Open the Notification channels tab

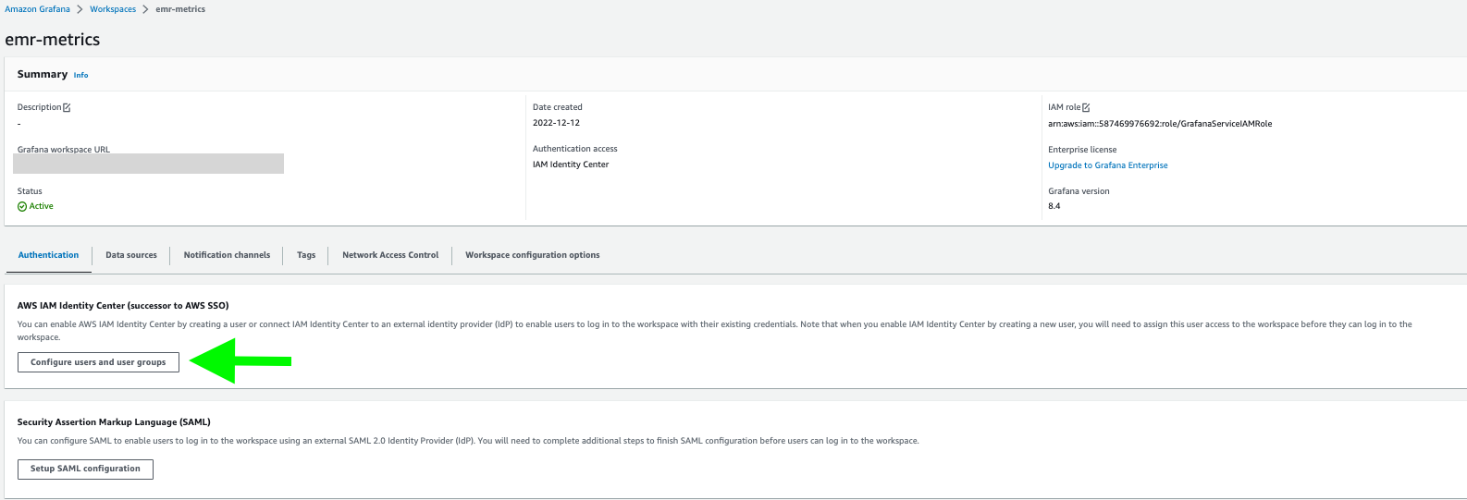tap(227, 255)
